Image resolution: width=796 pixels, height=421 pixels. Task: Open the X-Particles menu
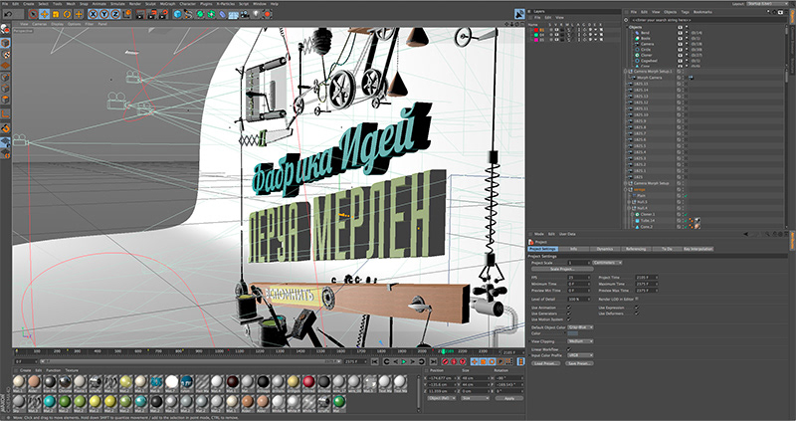click(224, 4)
